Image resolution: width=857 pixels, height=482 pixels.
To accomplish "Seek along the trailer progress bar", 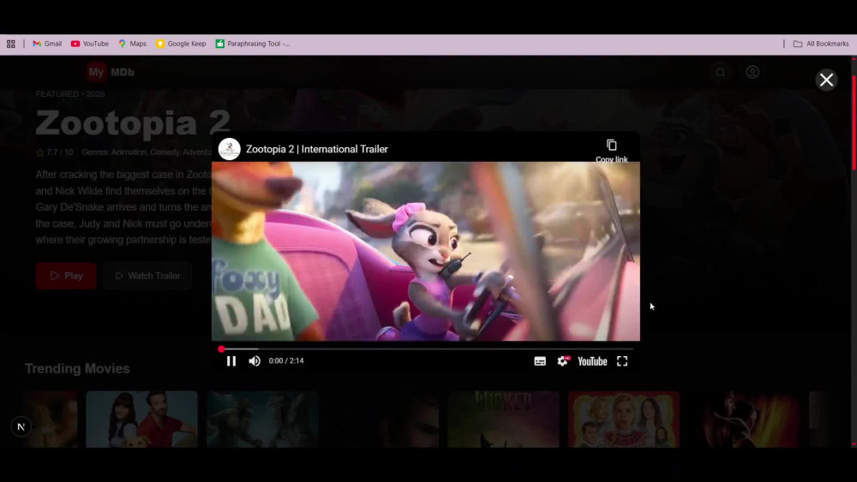I will pyautogui.click(x=427, y=348).
